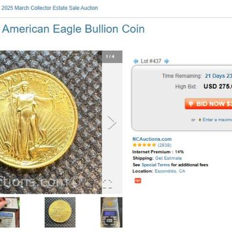Screen dimensions: 232x232
Task: Open Special Terms link
Action: (155, 165)
